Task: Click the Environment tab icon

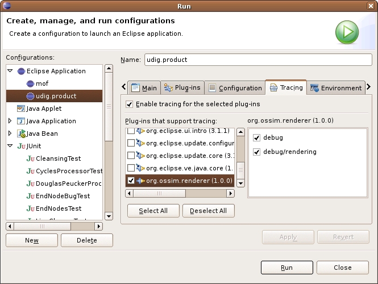Action: (314, 88)
